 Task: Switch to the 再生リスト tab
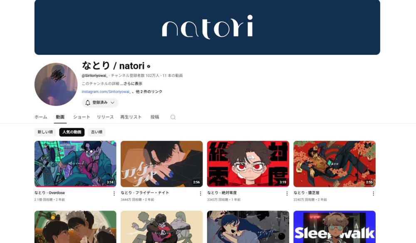131,117
